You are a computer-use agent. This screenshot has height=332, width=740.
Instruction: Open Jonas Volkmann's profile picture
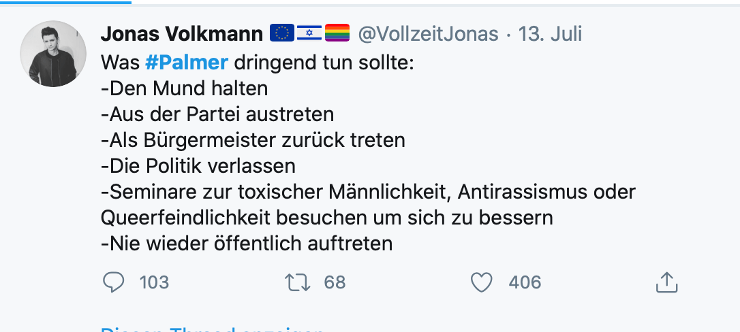click(53, 54)
